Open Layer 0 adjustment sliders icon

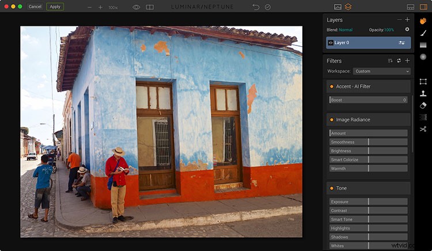[401, 43]
